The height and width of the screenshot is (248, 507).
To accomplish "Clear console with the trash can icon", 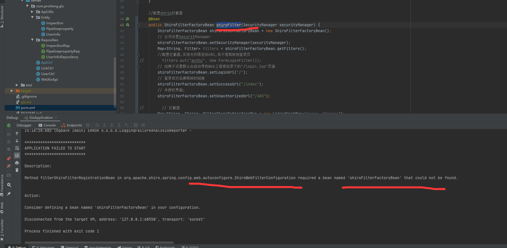I will tap(17, 170).
